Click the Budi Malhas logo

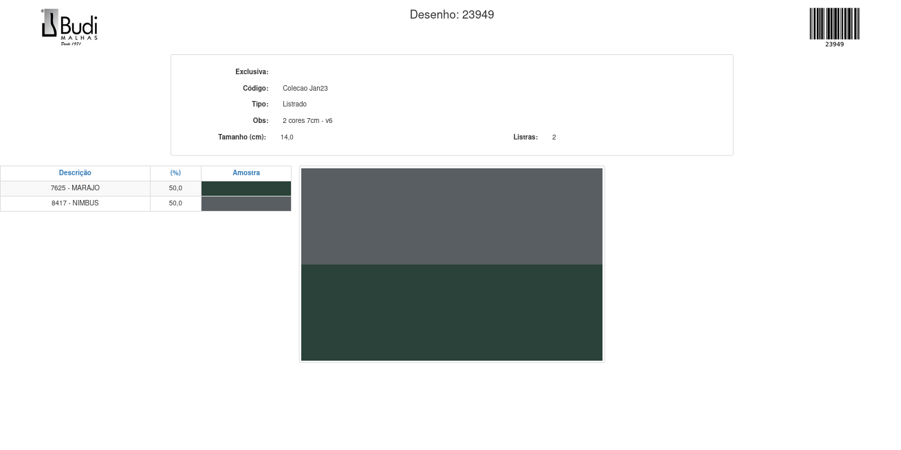[x=69, y=27]
